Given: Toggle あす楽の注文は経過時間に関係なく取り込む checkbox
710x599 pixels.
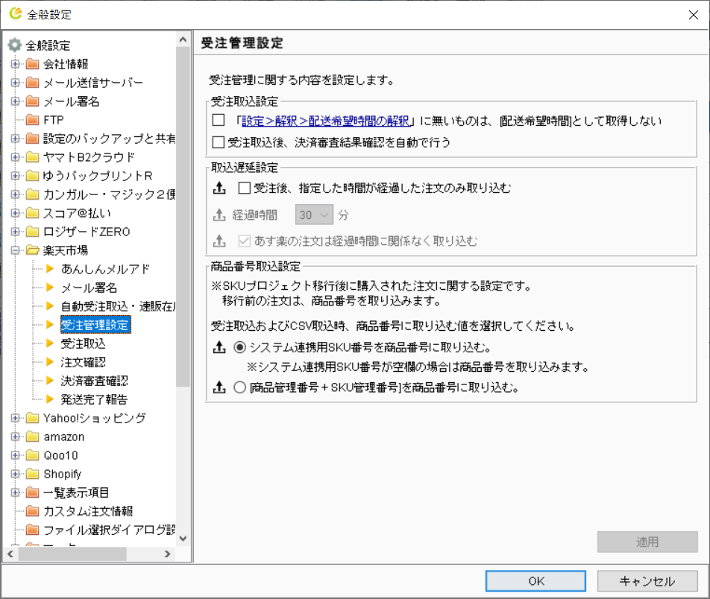Looking at the screenshot, I should click(x=245, y=241).
